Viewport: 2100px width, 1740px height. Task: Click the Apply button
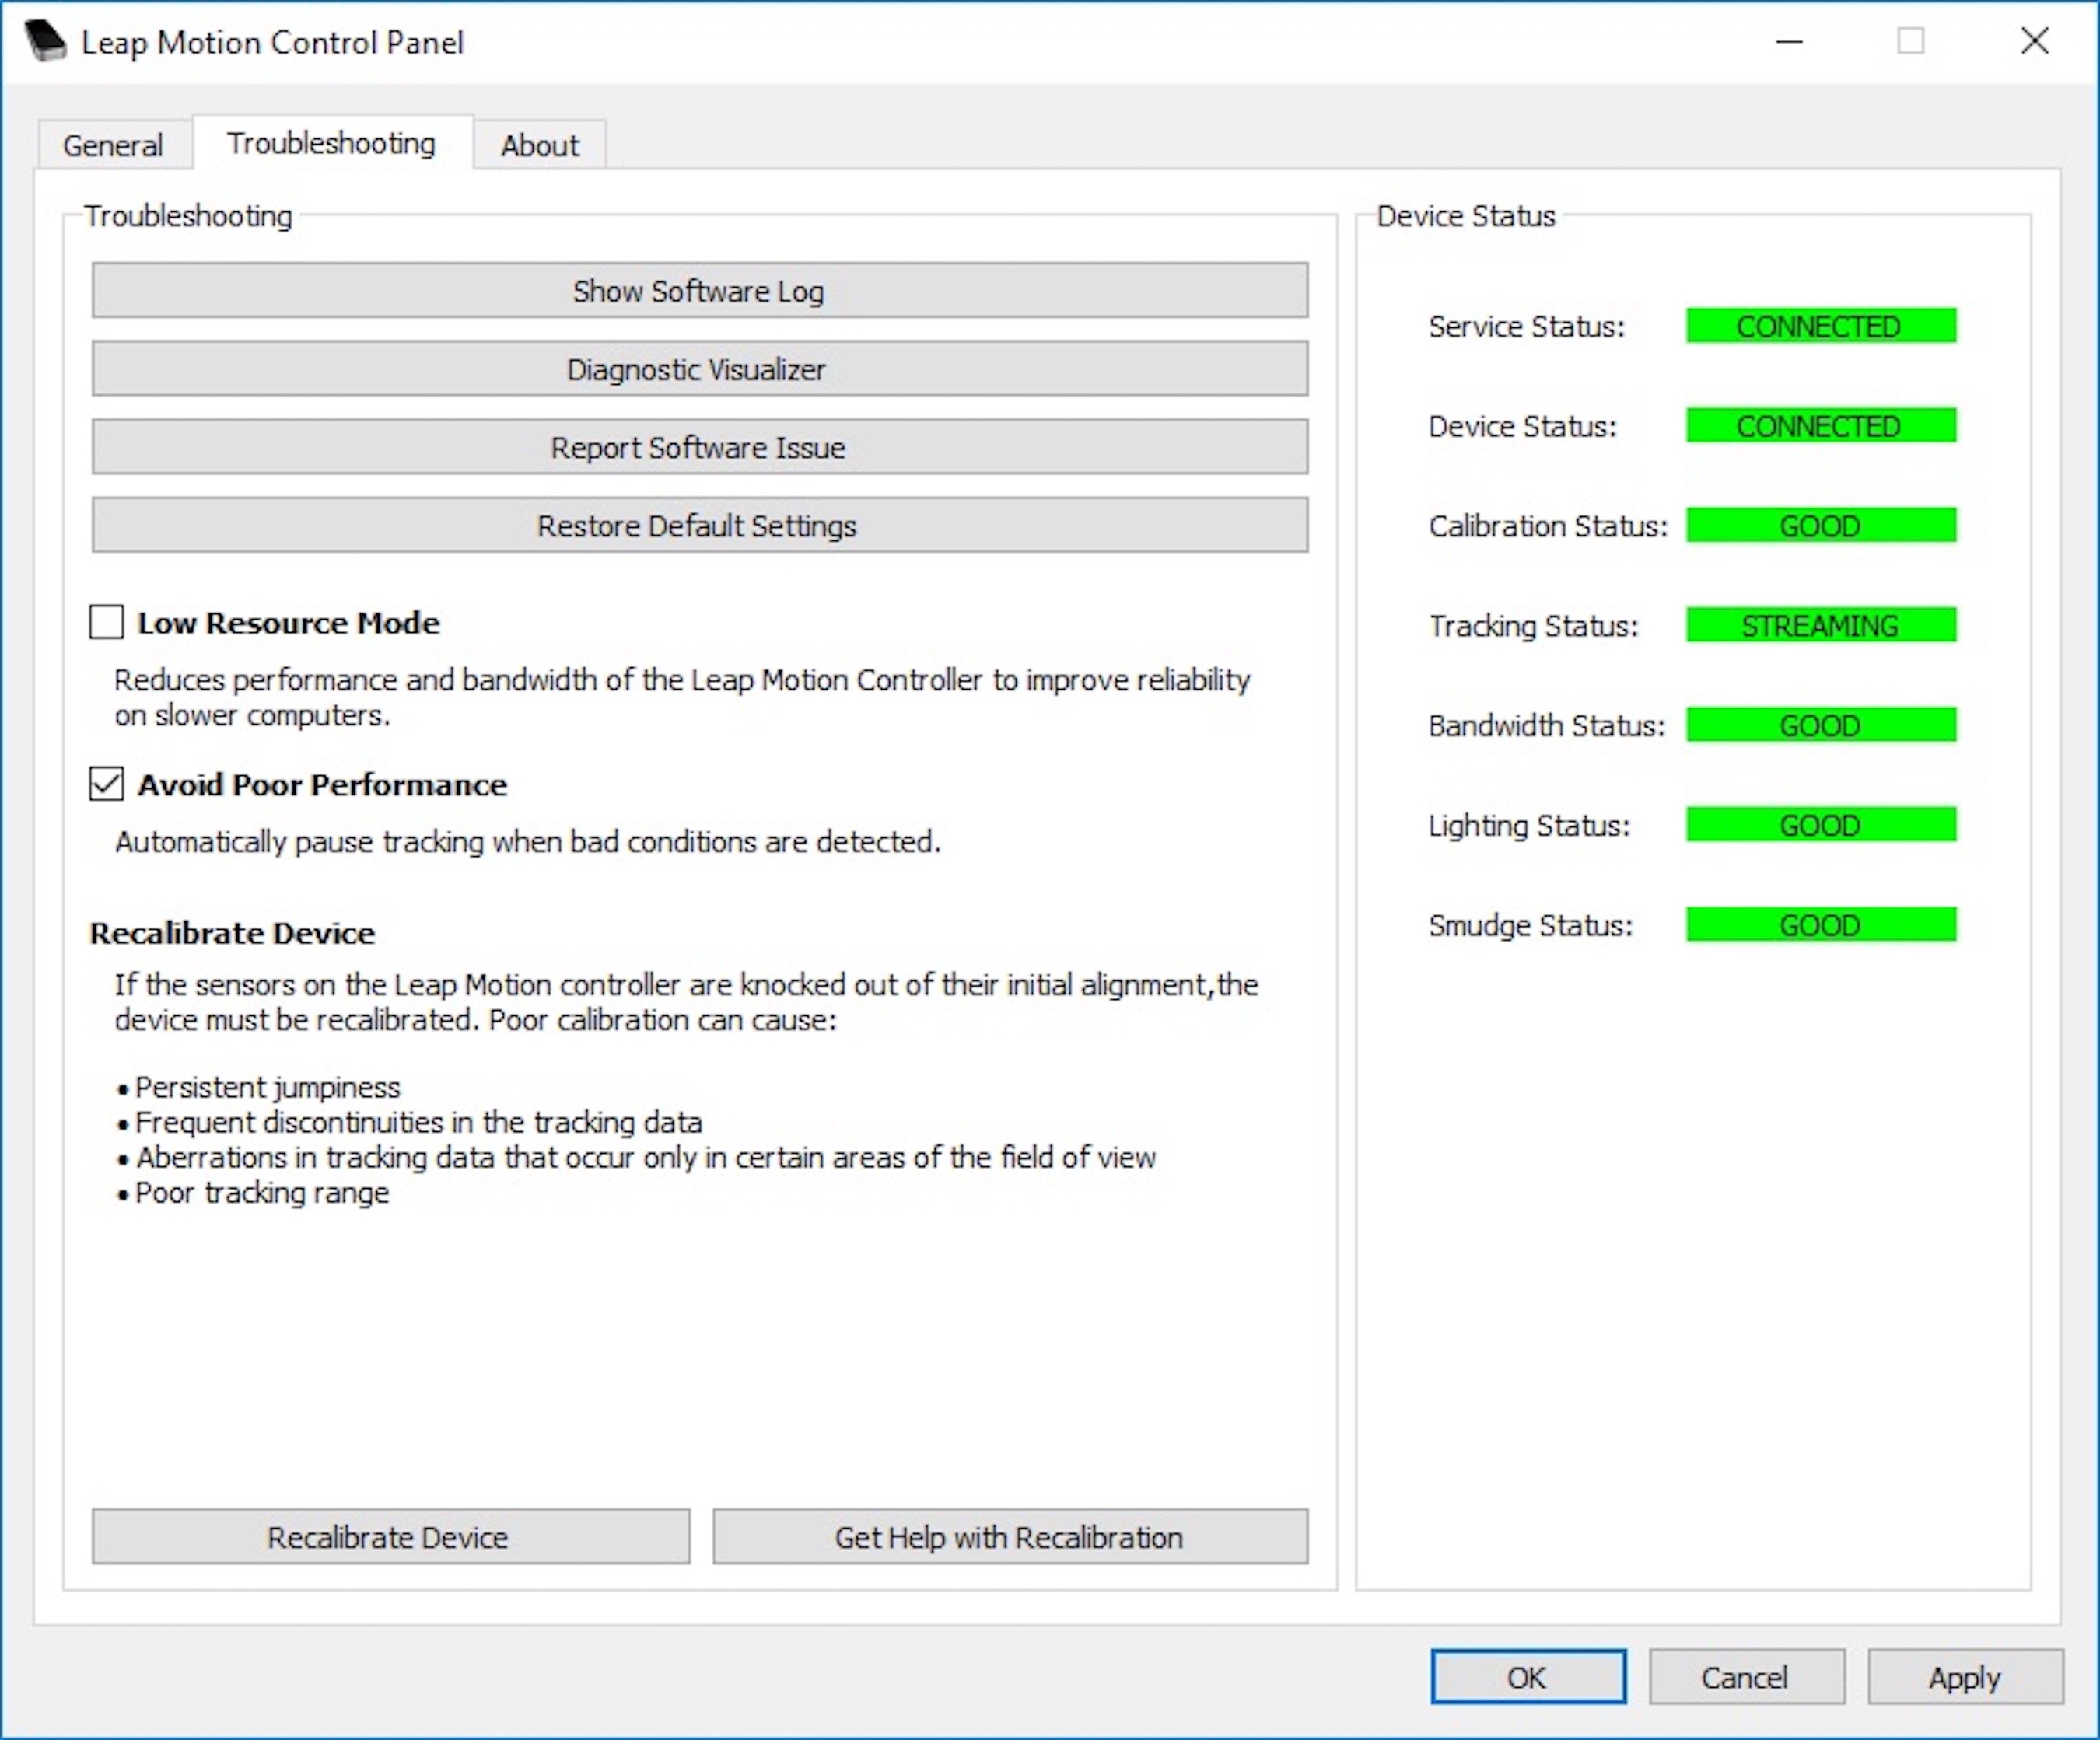(1964, 1677)
